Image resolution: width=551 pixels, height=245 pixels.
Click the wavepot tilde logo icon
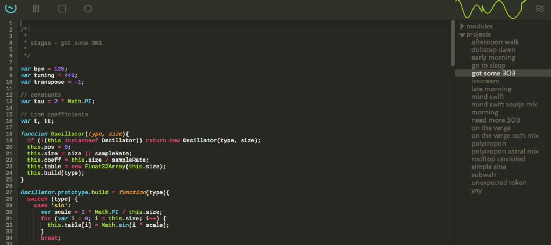tap(11, 9)
